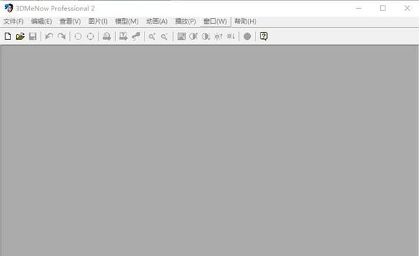This screenshot has width=419, height=256.
Task: Click the gray splash-shaped icon left of zoom in
Action: [136, 36]
